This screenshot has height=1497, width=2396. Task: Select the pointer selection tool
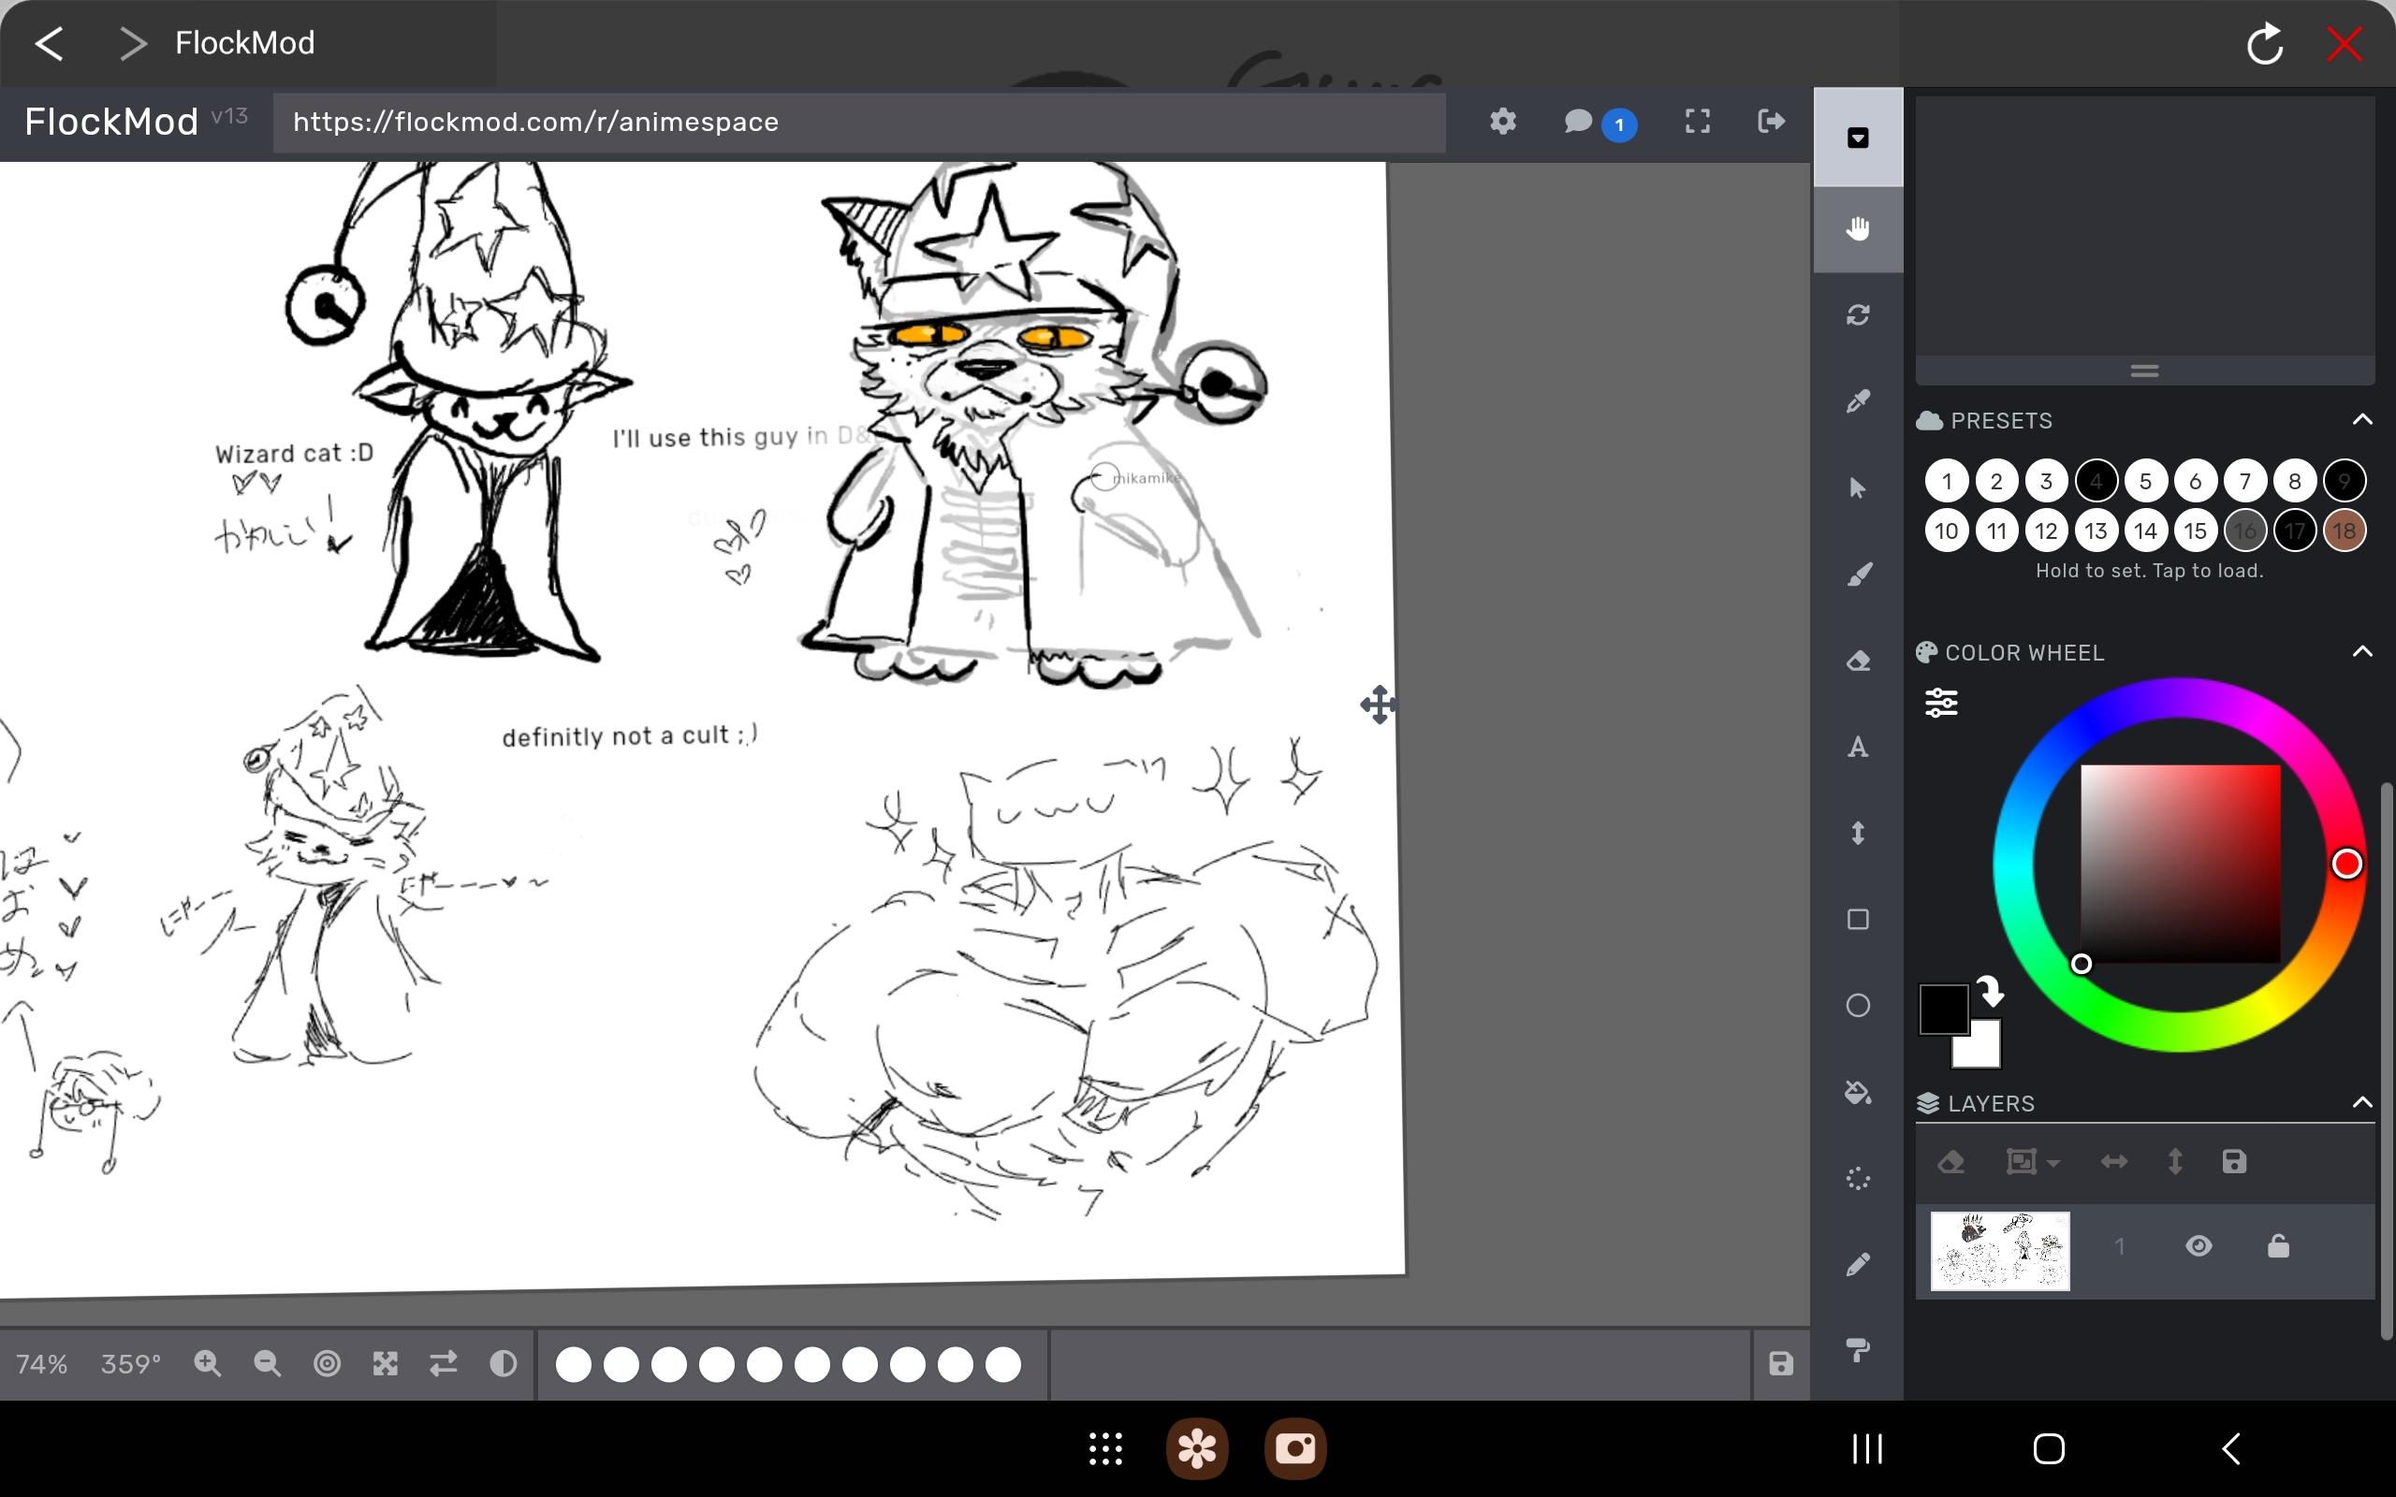(1858, 487)
